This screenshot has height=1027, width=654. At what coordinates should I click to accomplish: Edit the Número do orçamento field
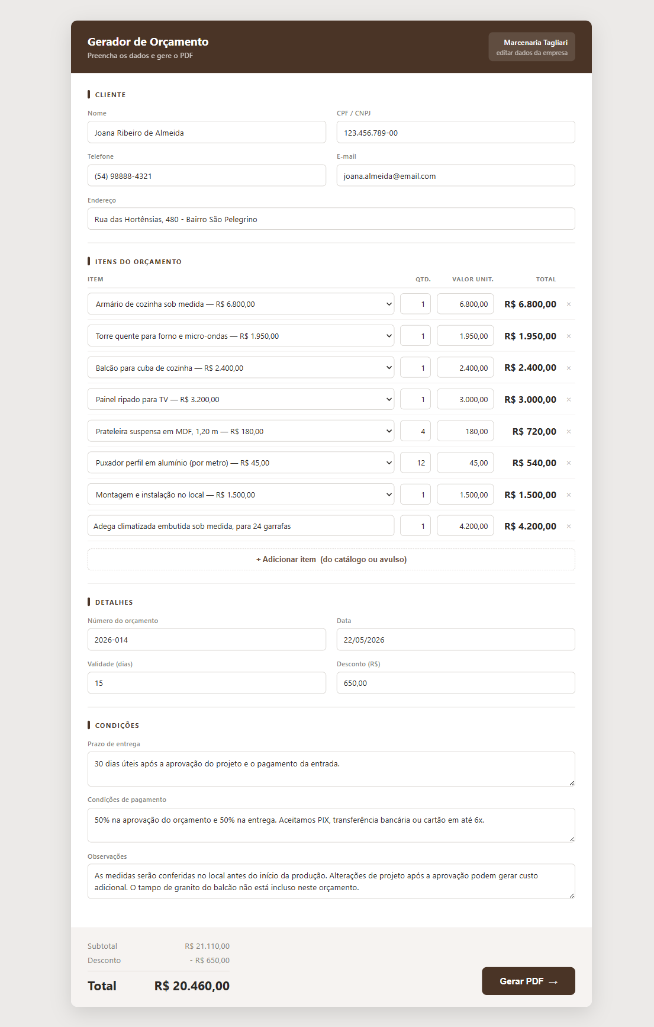click(207, 640)
